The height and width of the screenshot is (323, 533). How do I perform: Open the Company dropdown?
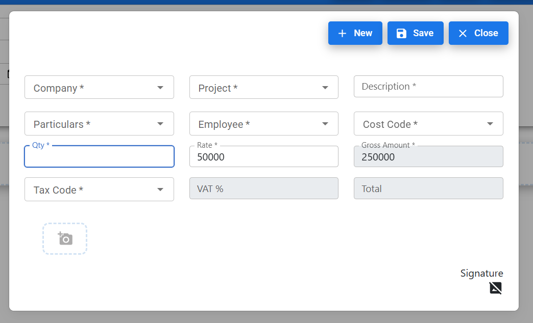(99, 88)
